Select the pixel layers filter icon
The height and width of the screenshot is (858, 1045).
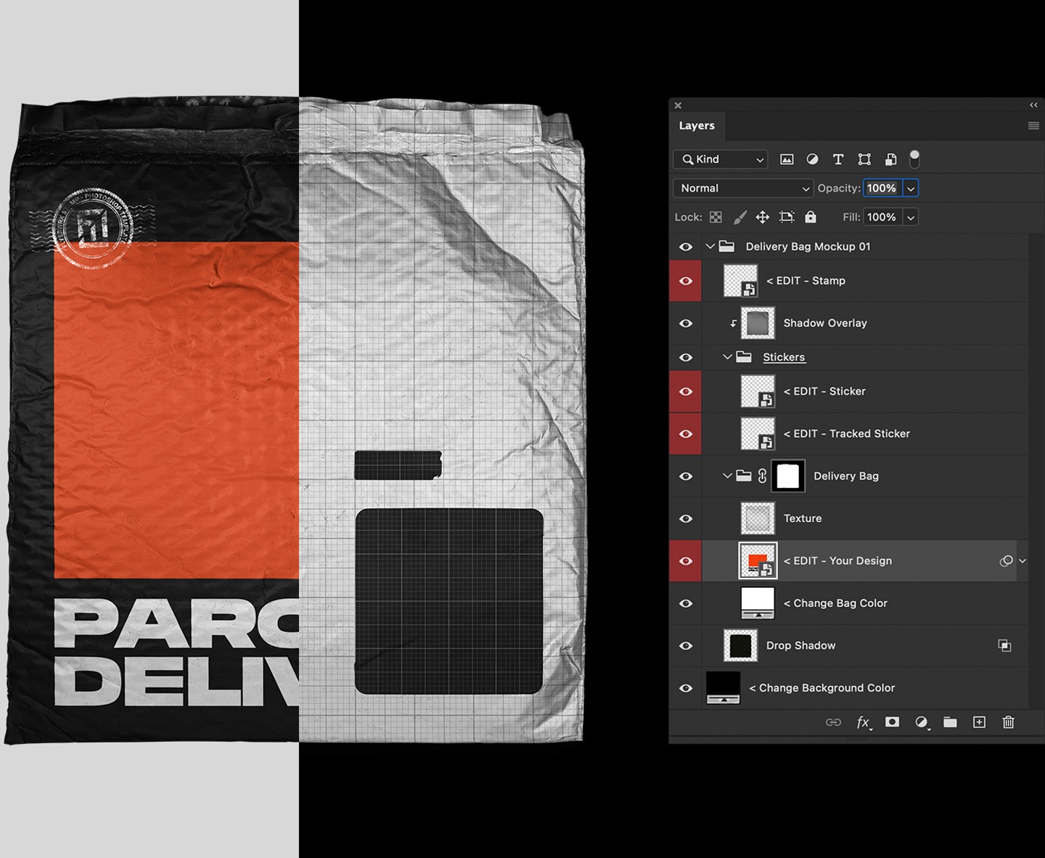[x=787, y=159]
